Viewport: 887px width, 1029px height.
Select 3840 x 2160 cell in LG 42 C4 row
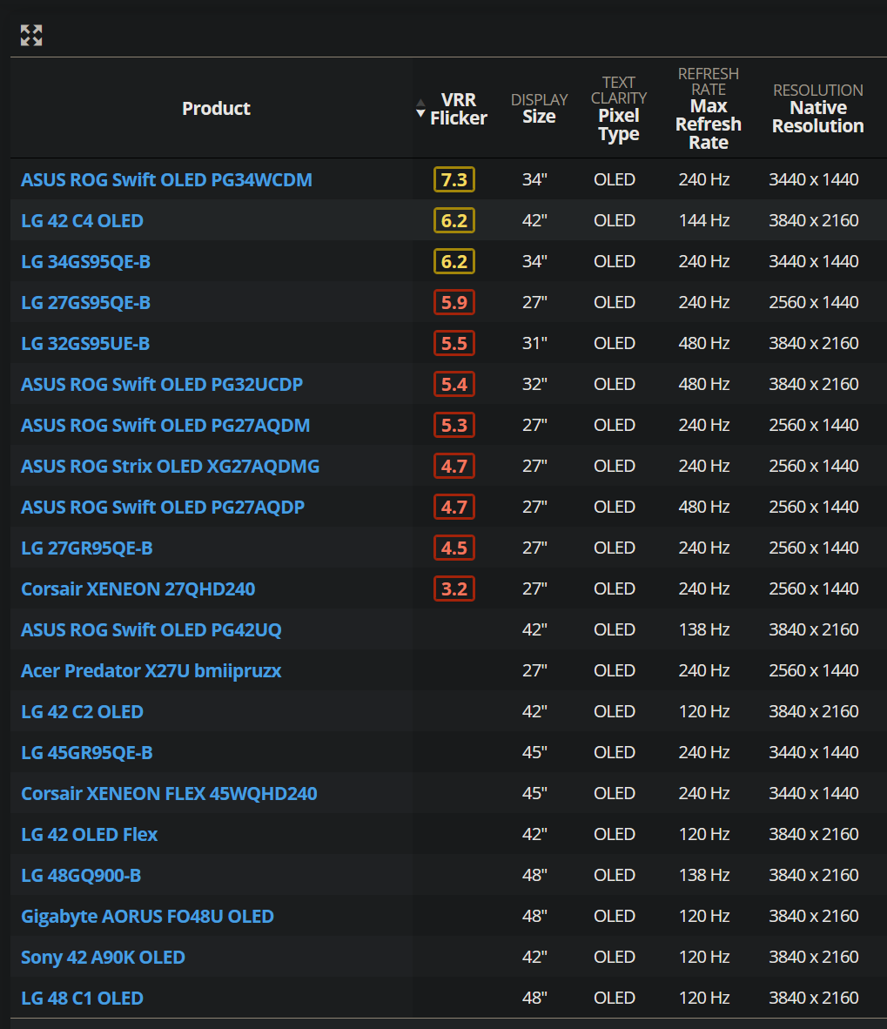point(814,220)
